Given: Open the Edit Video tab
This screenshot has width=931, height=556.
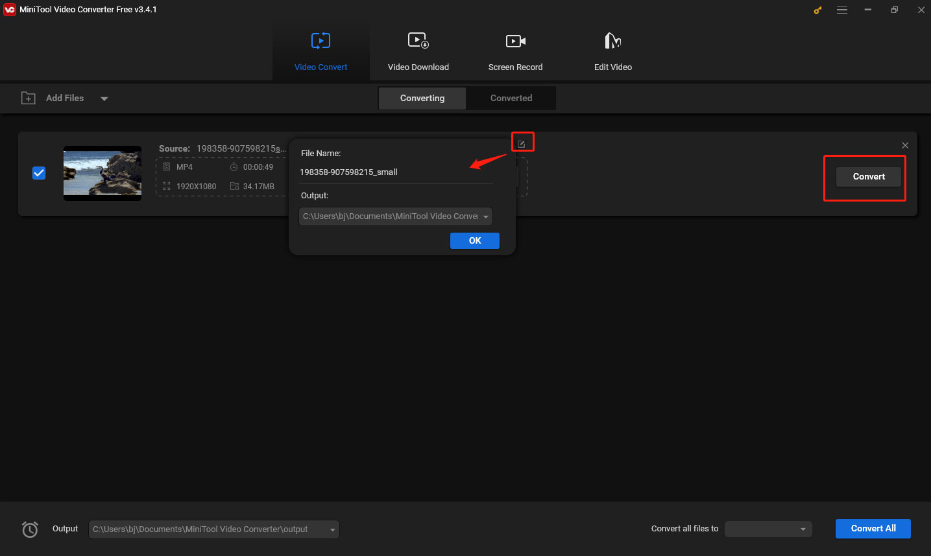Looking at the screenshot, I should (x=613, y=52).
